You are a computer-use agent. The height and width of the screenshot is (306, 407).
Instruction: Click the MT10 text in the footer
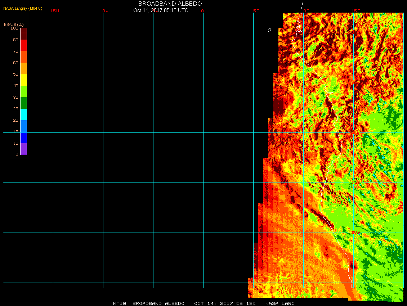point(119,303)
